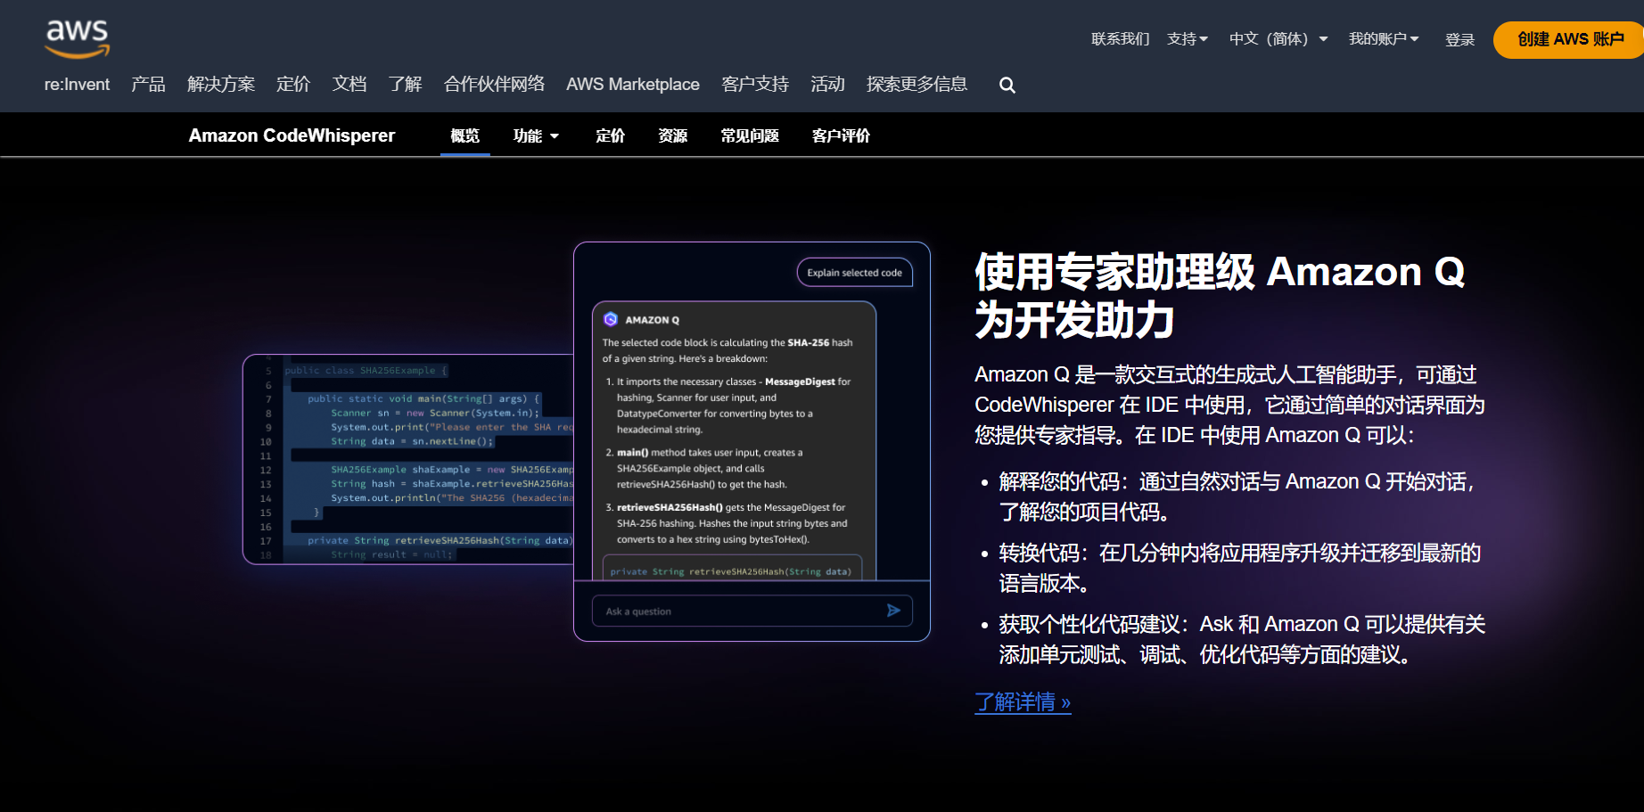
Task: Select the 常见问题 tab
Action: [x=750, y=135]
